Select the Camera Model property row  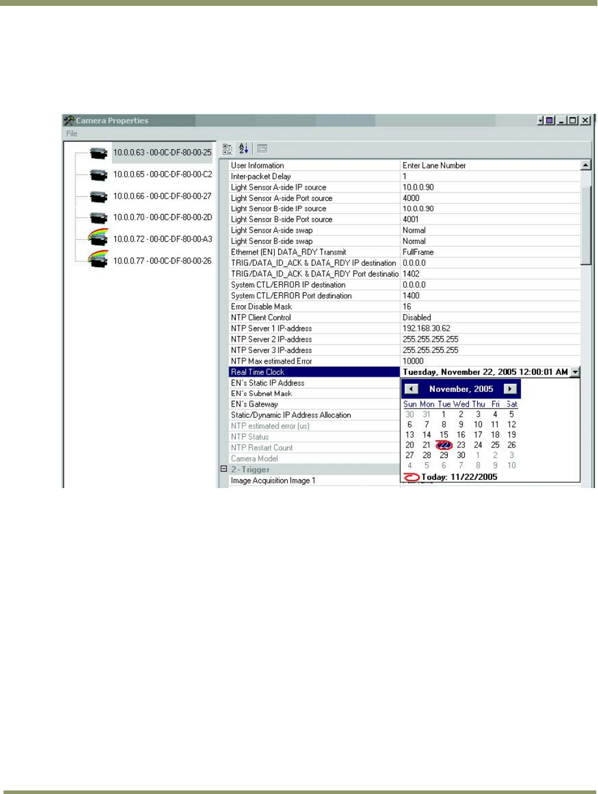coord(314,459)
